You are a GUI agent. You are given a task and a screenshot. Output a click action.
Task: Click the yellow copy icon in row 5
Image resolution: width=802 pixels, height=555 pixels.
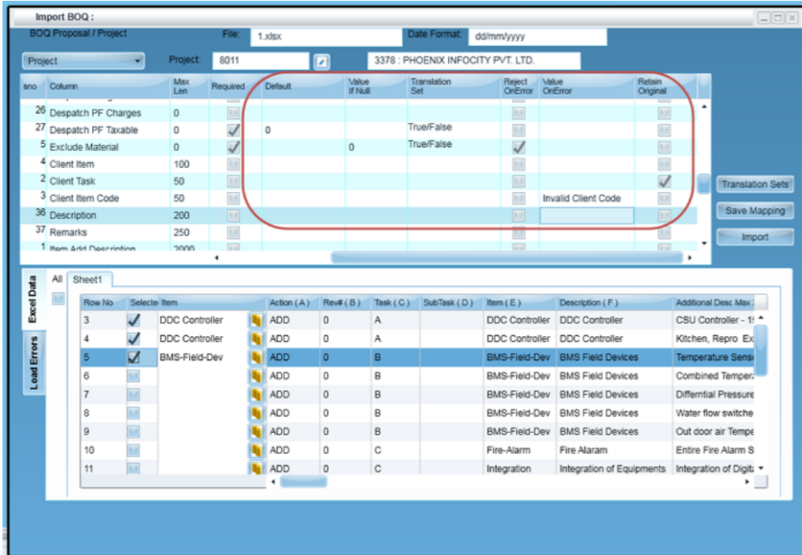pyautogui.click(x=256, y=358)
